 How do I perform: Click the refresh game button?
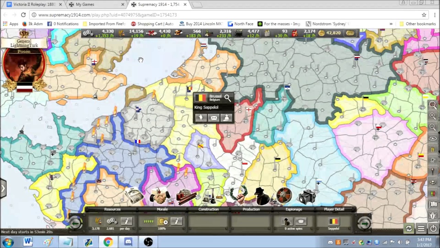409,228
